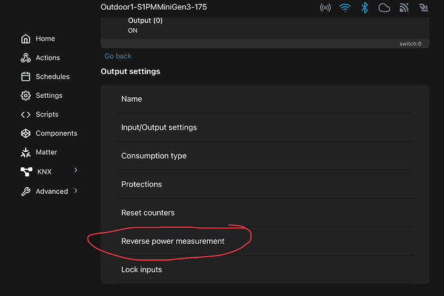Click the MQTT feed status icon

click(403, 8)
